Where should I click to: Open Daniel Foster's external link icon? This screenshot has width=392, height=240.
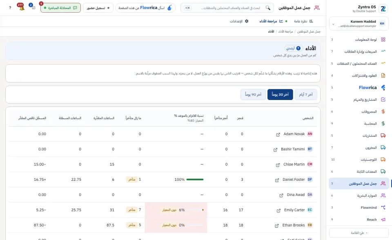tap(277, 180)
